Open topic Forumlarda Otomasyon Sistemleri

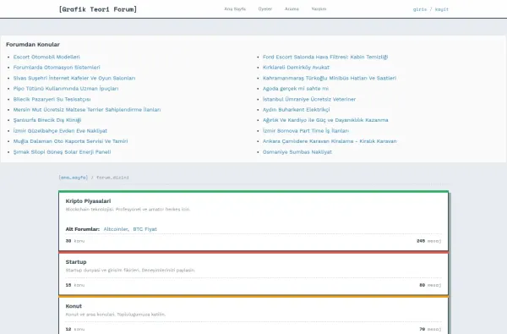[x=57, y=68]
